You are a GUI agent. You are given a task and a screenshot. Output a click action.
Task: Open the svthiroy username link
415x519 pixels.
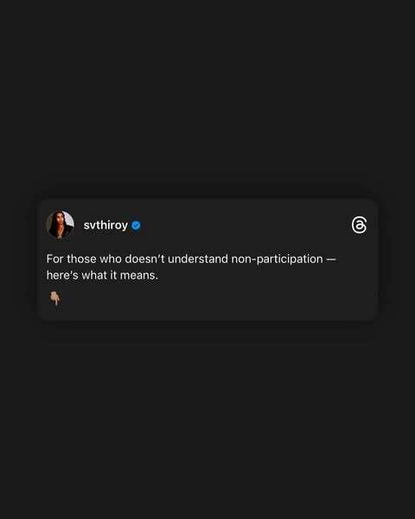[x=105, y=225]
